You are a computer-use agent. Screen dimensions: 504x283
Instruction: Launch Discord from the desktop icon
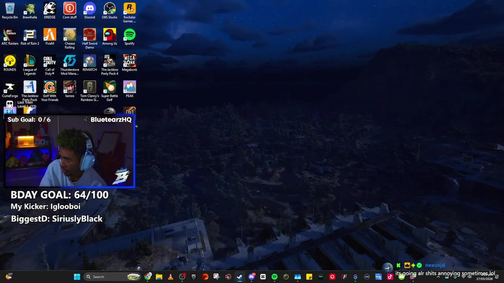tap(89, 11)
